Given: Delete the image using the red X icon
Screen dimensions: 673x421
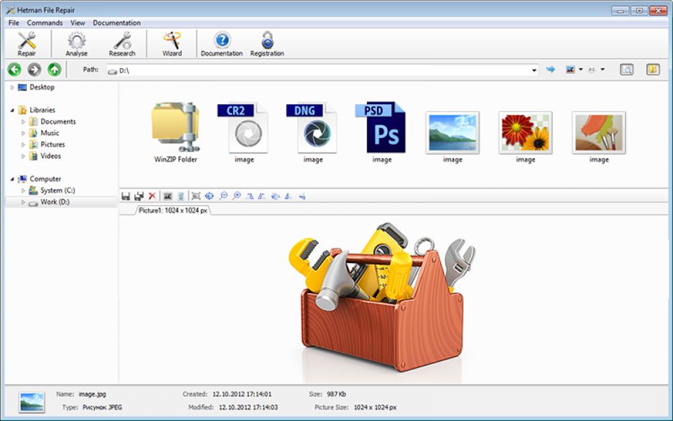Looking at the screenshot, I should pos(151,196).
